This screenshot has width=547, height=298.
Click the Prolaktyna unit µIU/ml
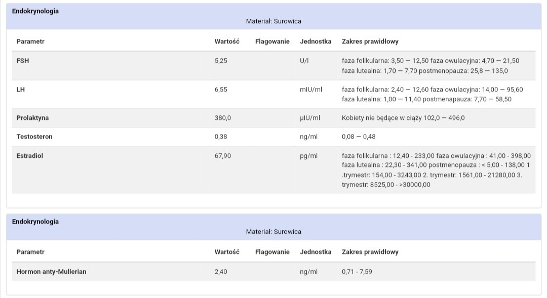coord(310,118)
